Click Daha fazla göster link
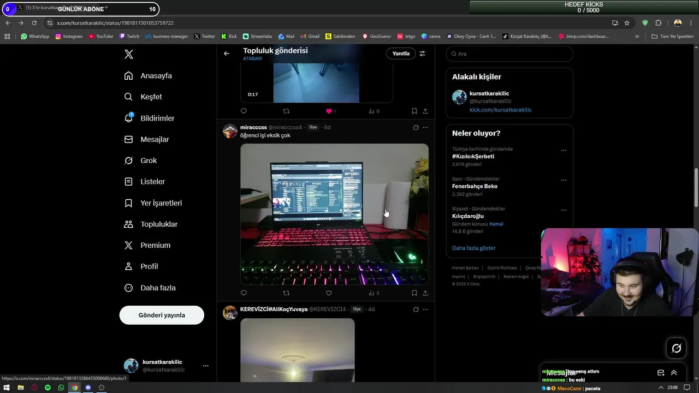The image size is (699, 393). coord(473,248)
